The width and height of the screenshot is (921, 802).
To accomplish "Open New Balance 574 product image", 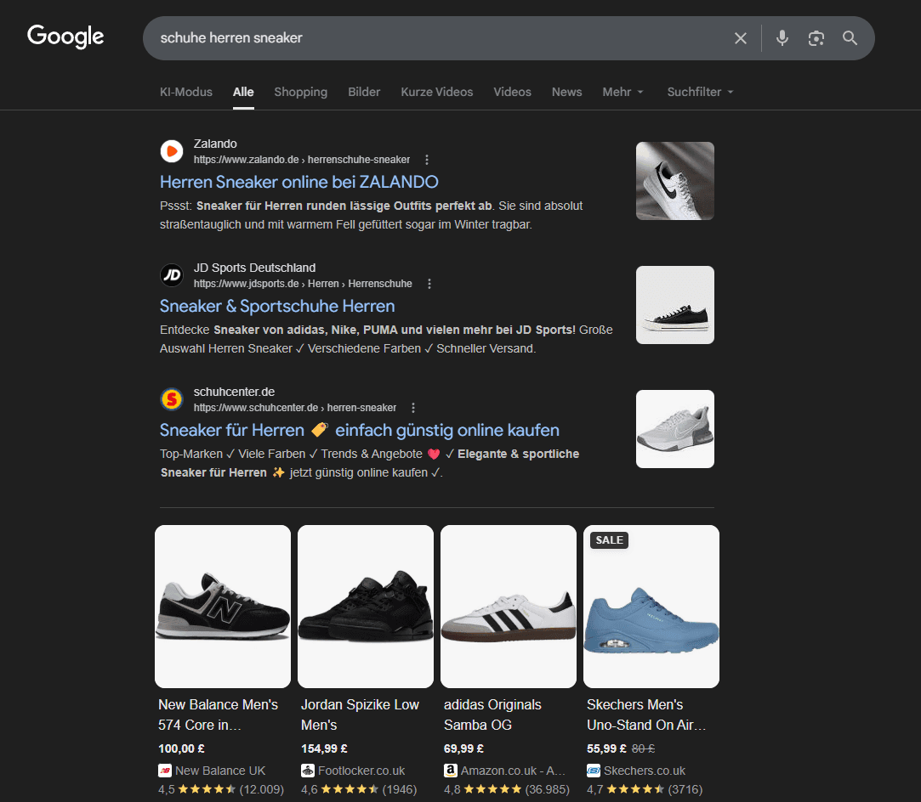I will click(223, 606).
